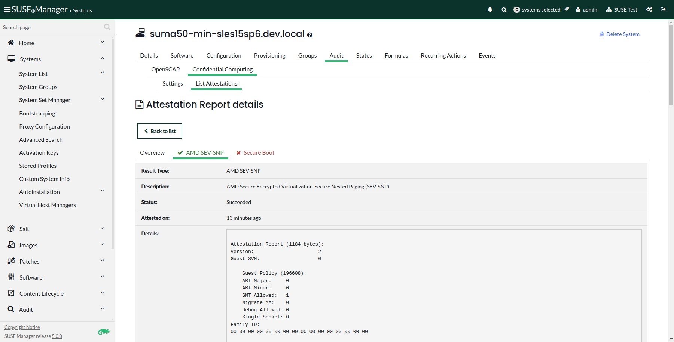Open the Details tab

point(149,55)
